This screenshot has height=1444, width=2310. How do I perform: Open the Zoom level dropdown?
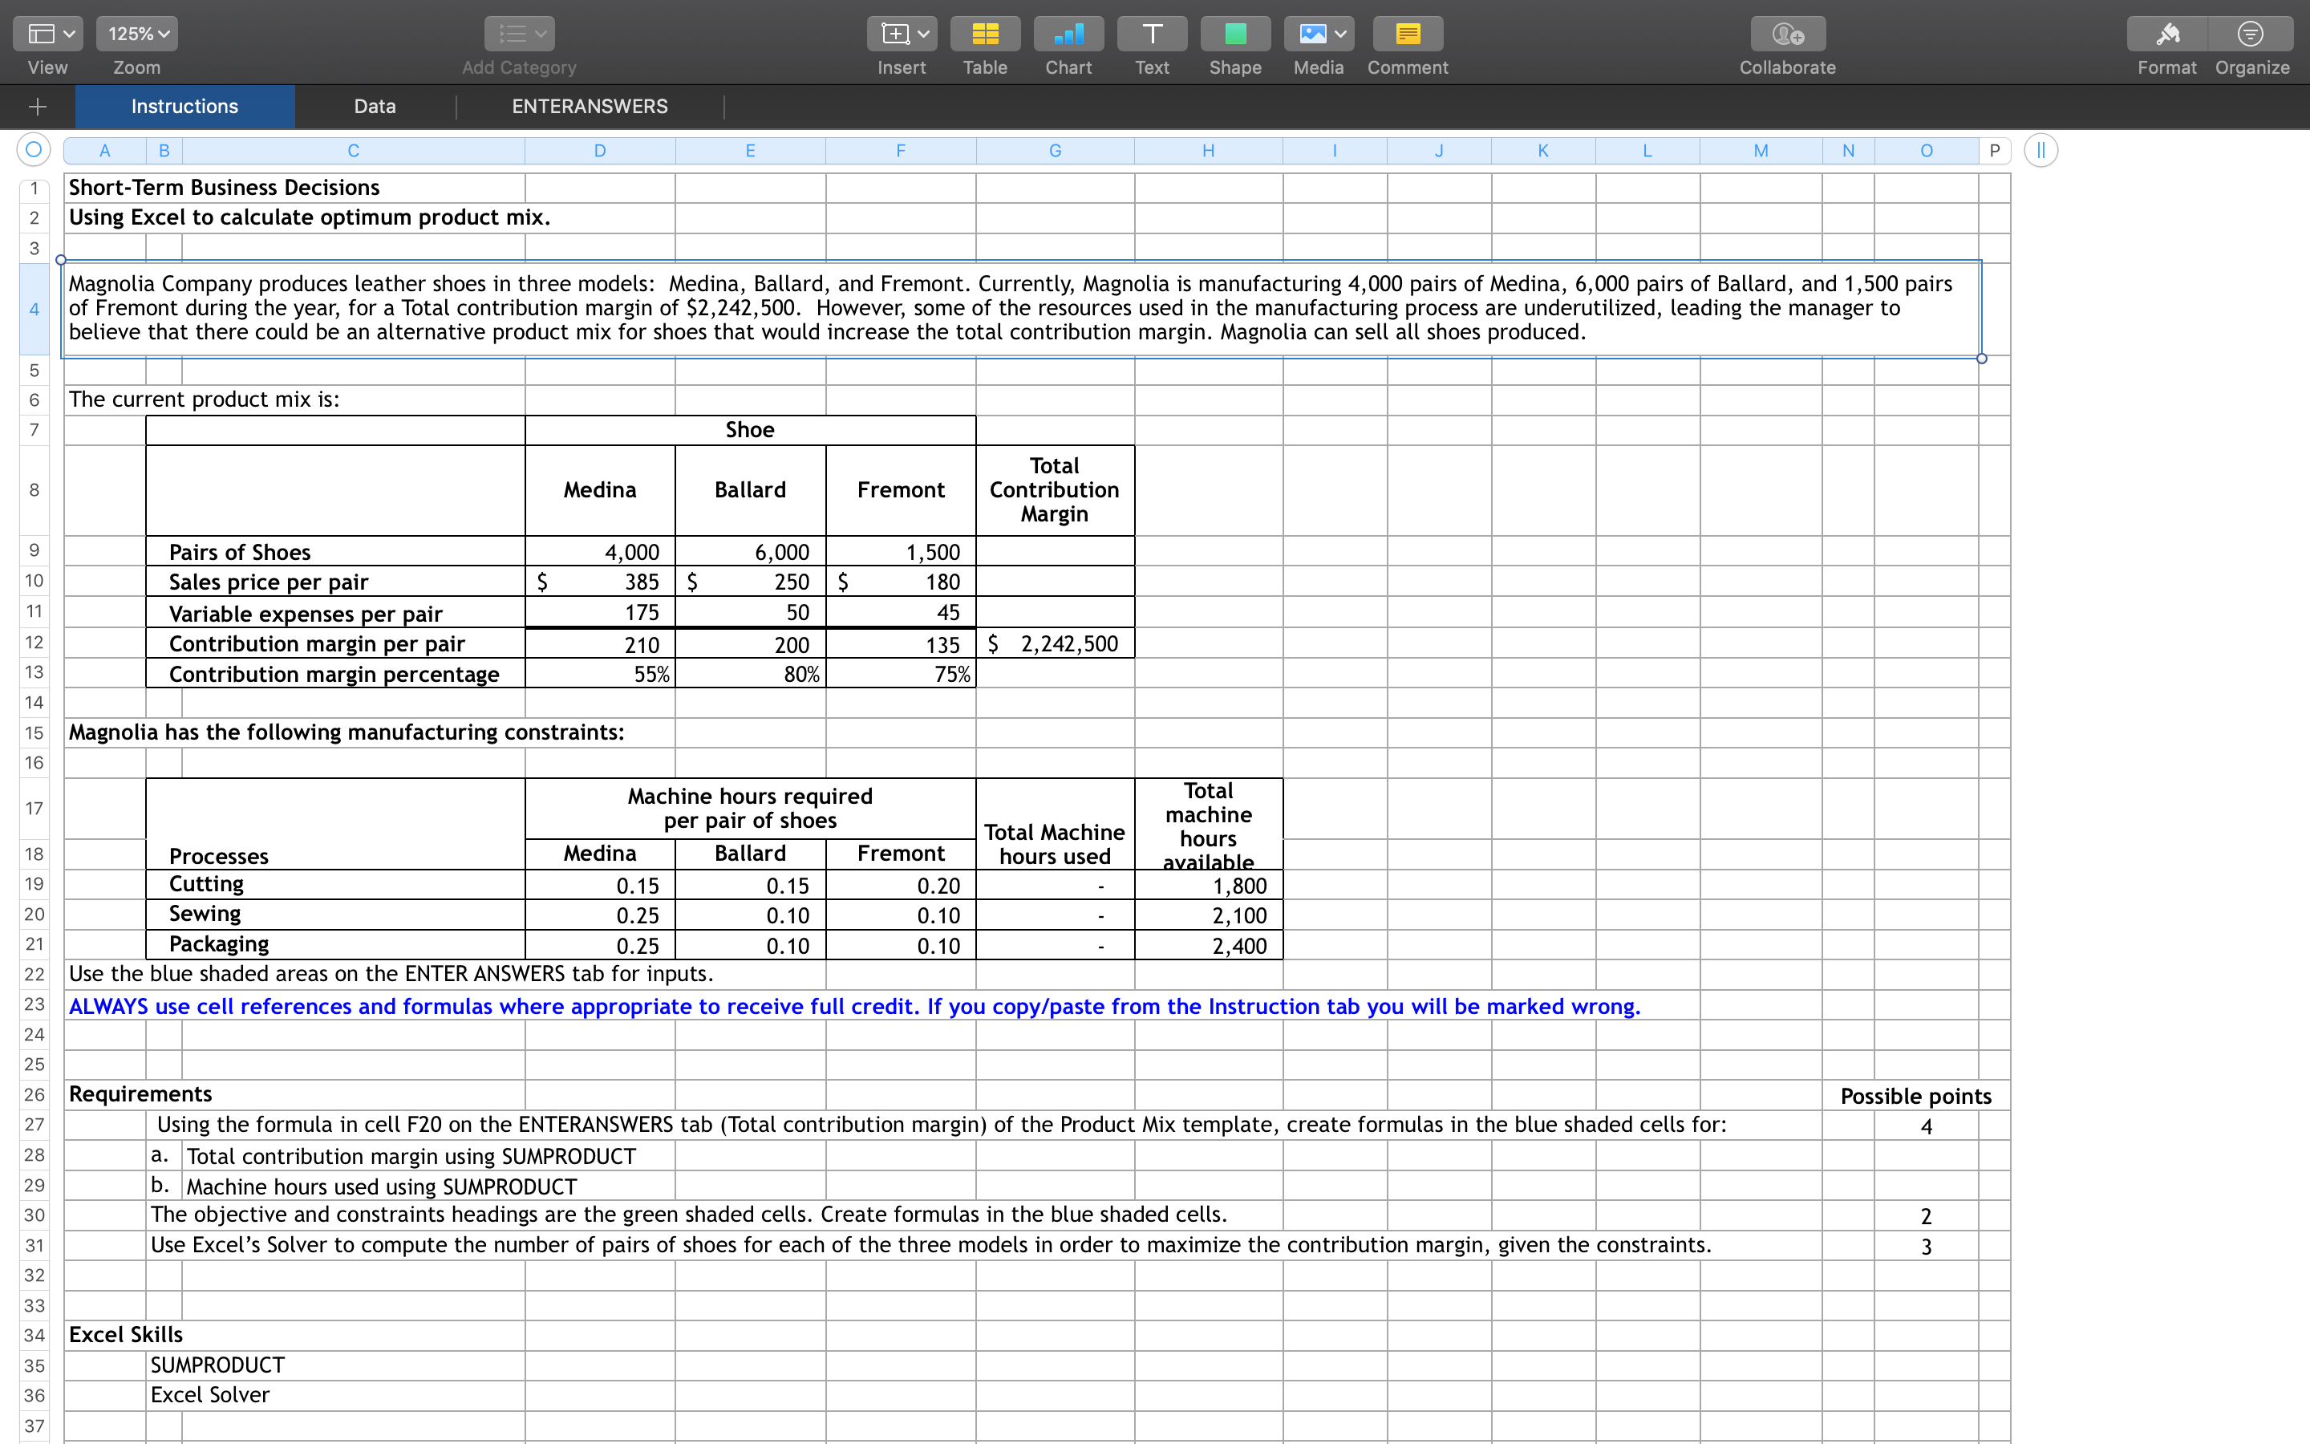(x=136, y=34)
